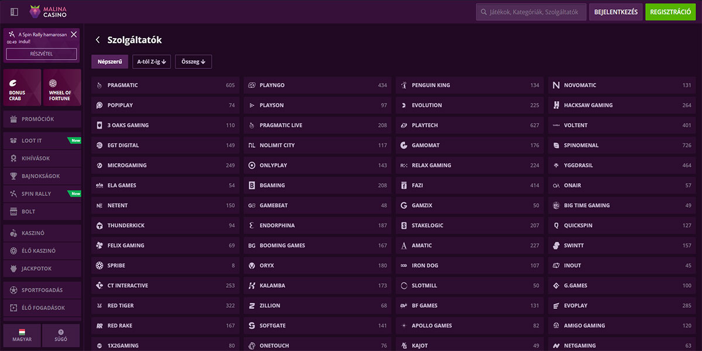Open the Jackpotok sidebar icon
The height and width of the screenshot is (351, 702).
(x=14, y=269)
